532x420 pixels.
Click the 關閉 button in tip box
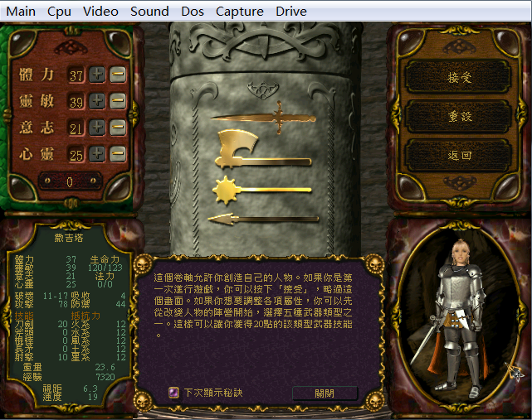click(325, 393)
